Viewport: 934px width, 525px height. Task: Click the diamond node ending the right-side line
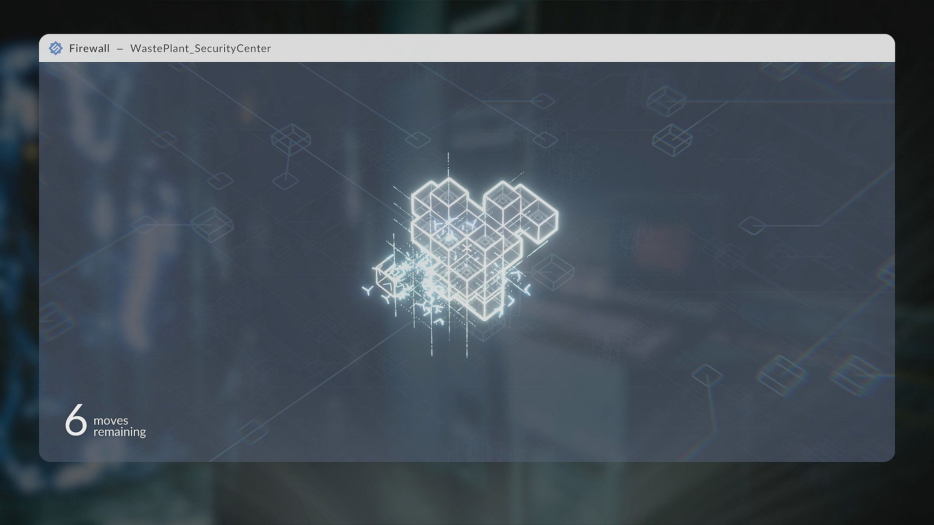coord(752,226)
